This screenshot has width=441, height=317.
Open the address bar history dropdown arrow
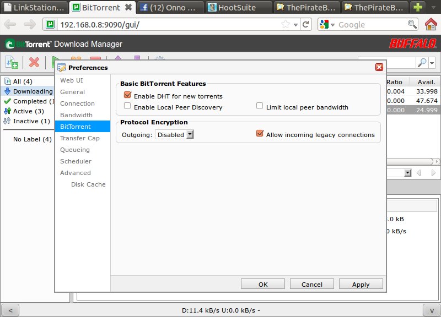(x=295, y=25)
